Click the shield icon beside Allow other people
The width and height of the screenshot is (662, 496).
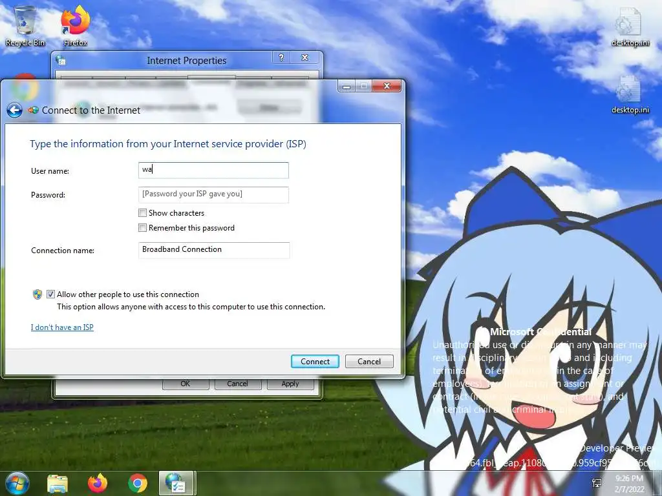pyautogui.click(x=37, y=294)
